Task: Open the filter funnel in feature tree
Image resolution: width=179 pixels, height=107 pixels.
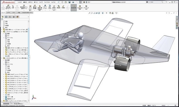Action: tap(2, 19)
